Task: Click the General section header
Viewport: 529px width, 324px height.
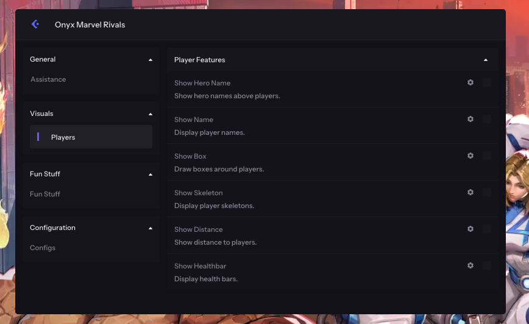Action: click(x=43, y=59)
